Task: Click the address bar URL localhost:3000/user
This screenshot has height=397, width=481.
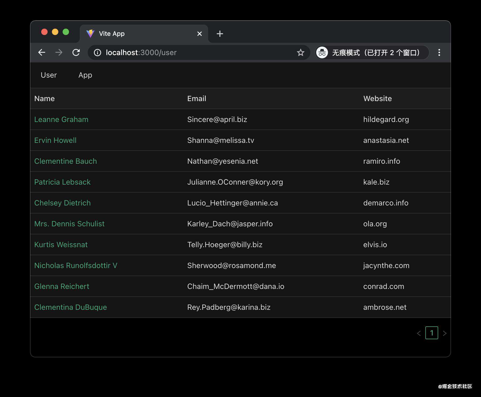Action: [x=141, y=53]
